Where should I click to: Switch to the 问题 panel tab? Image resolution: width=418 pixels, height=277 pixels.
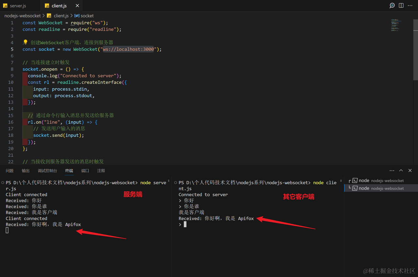pos(9,170)
